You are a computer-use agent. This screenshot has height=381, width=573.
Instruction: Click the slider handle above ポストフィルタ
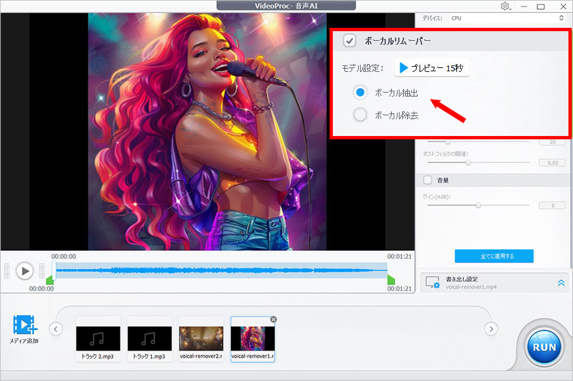click(x=447, y=141)
